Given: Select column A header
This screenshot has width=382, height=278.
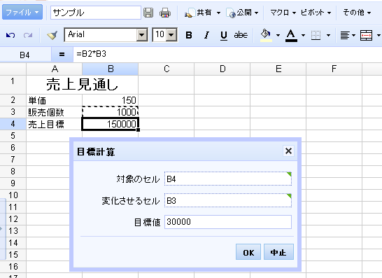Looking at the screenshot, I should (x=55, y=69).
